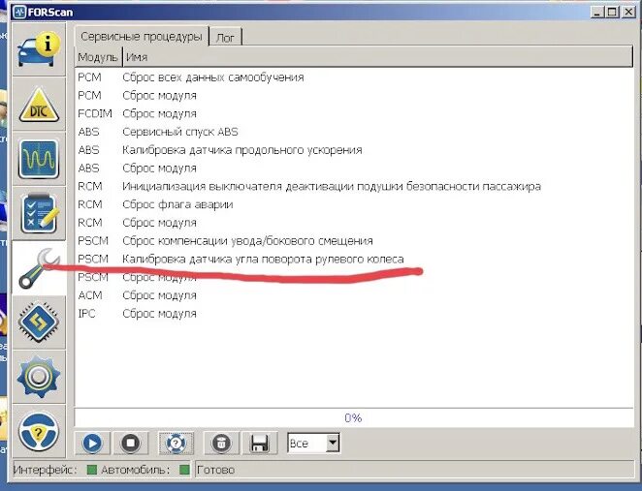Screen dimensions: 642x491
Task: Select the wrench service procedures section
Action: (x=39, y=268)
